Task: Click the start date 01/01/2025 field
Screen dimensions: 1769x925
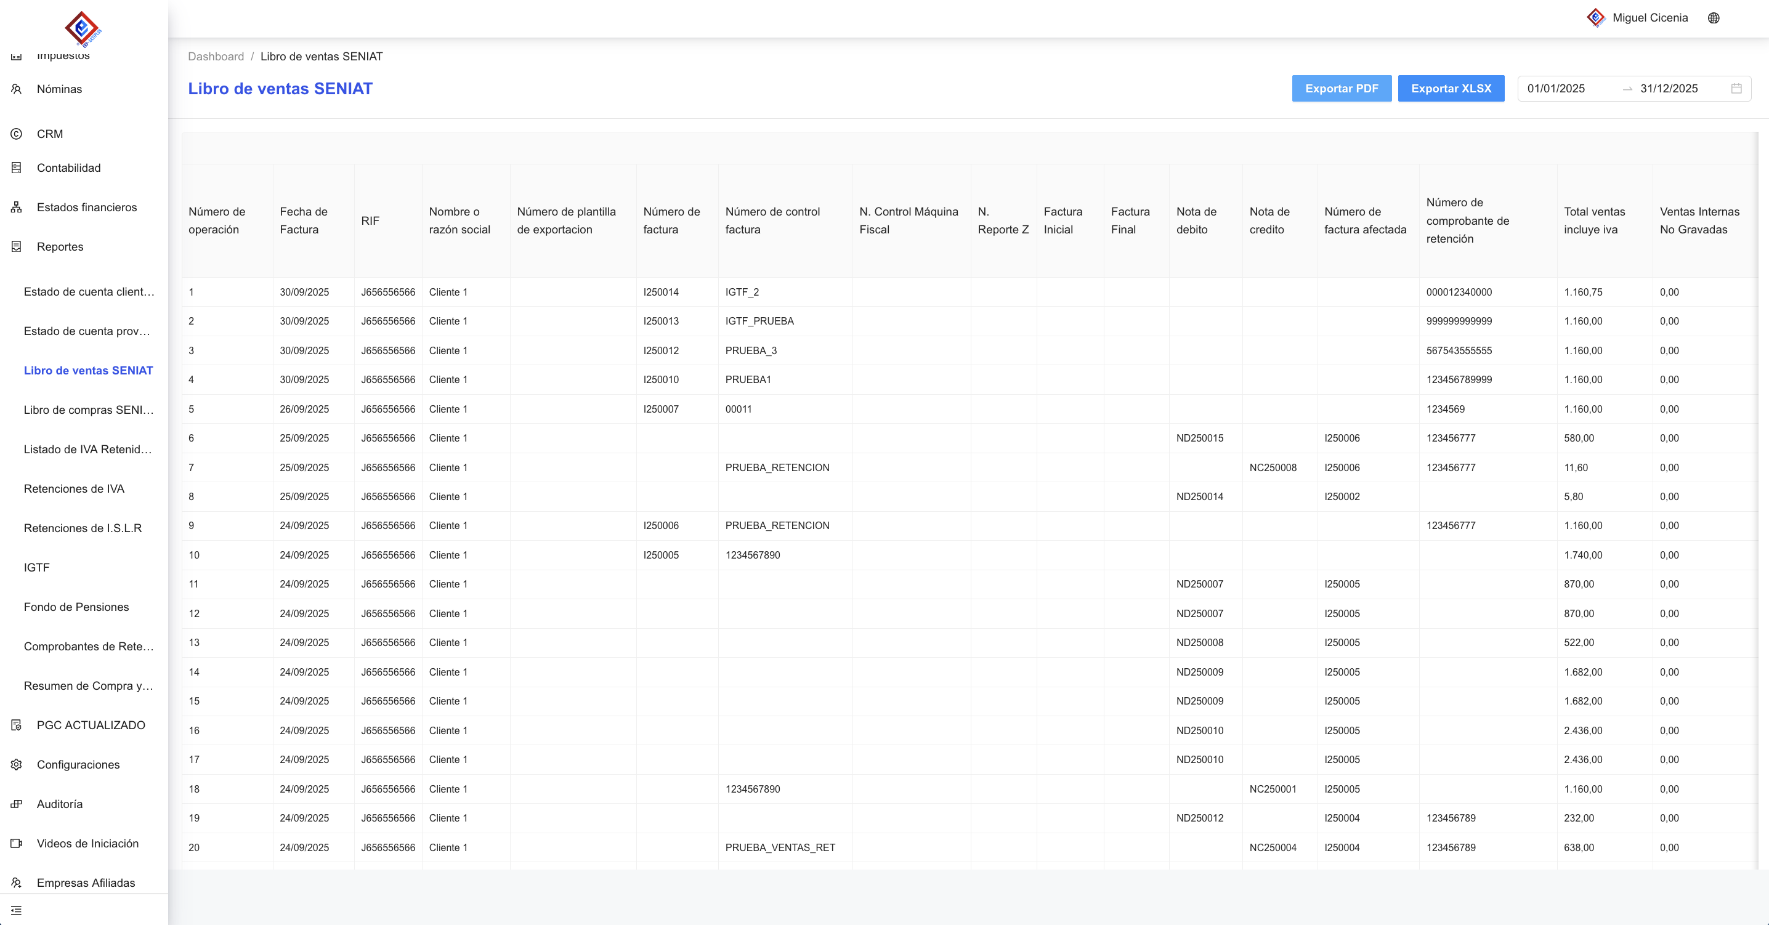Action: point(1556,89)
